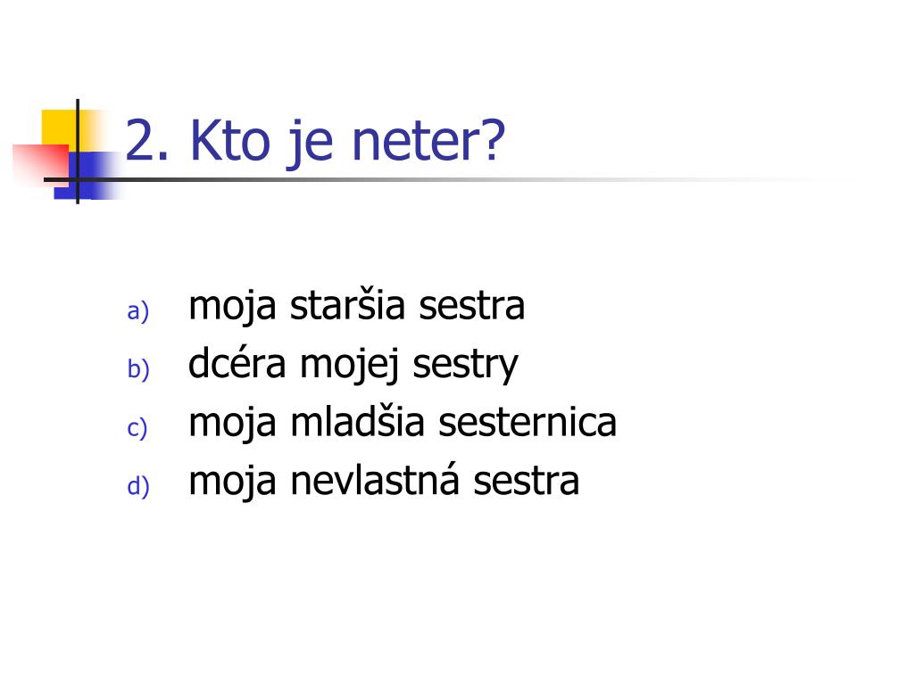Click the "b)" option letter
Viewport: 914px width, 685px height.
tap(138, 368)
